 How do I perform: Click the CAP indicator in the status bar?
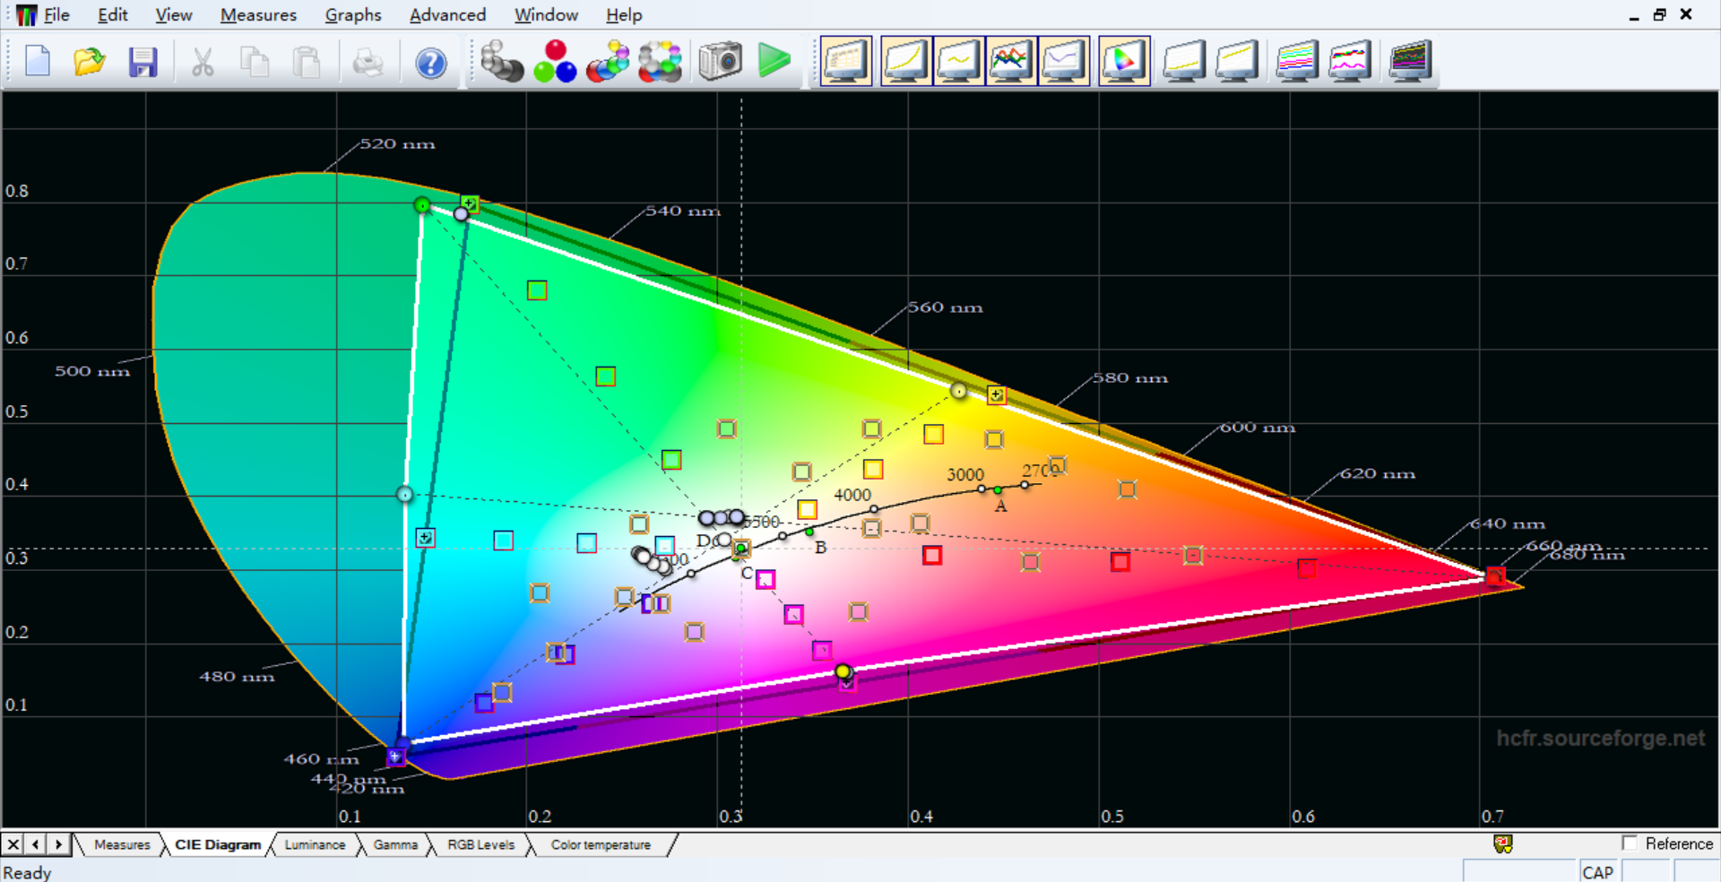pyautogui.click(x=1597, y=872)
